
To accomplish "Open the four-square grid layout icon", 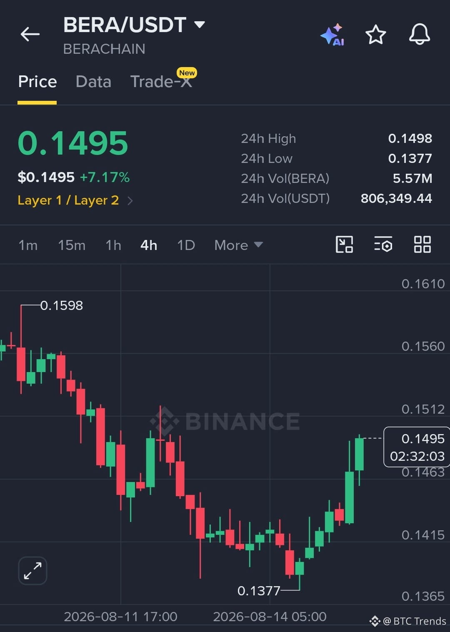I will click(x=422, y=245).
